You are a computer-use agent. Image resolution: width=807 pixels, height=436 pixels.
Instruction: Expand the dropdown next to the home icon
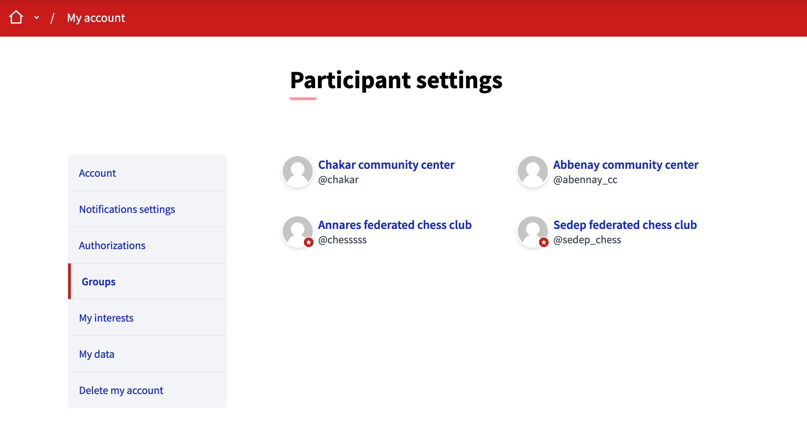[37, 17]
